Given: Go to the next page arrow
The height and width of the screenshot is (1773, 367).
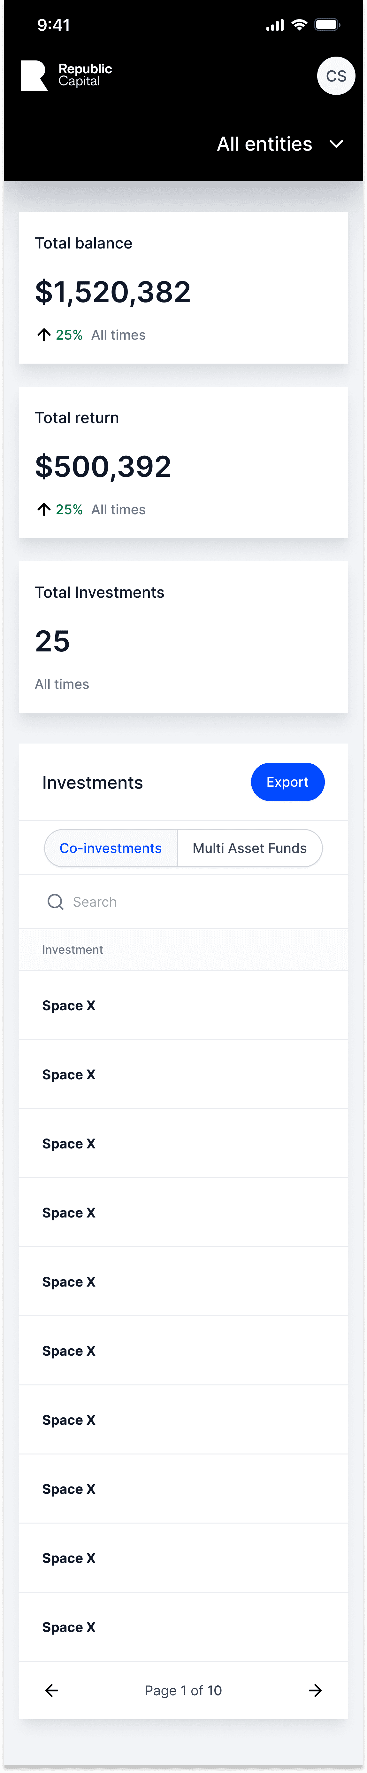Looking at the screenshot, I should tap(315, 1690).
